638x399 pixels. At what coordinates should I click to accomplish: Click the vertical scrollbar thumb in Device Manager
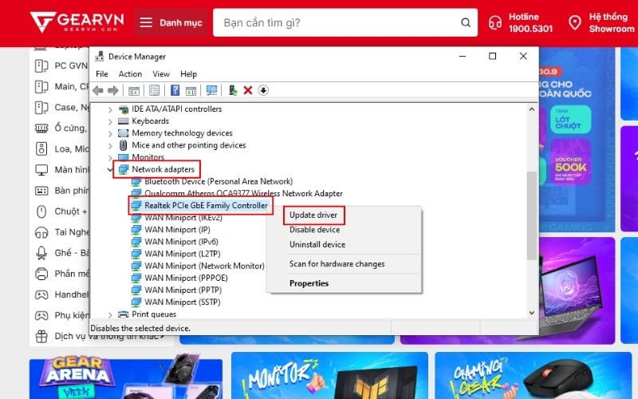pos(531,215)
